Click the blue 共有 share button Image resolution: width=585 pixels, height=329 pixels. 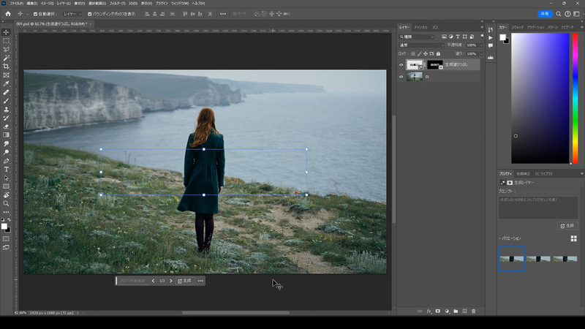545,14
